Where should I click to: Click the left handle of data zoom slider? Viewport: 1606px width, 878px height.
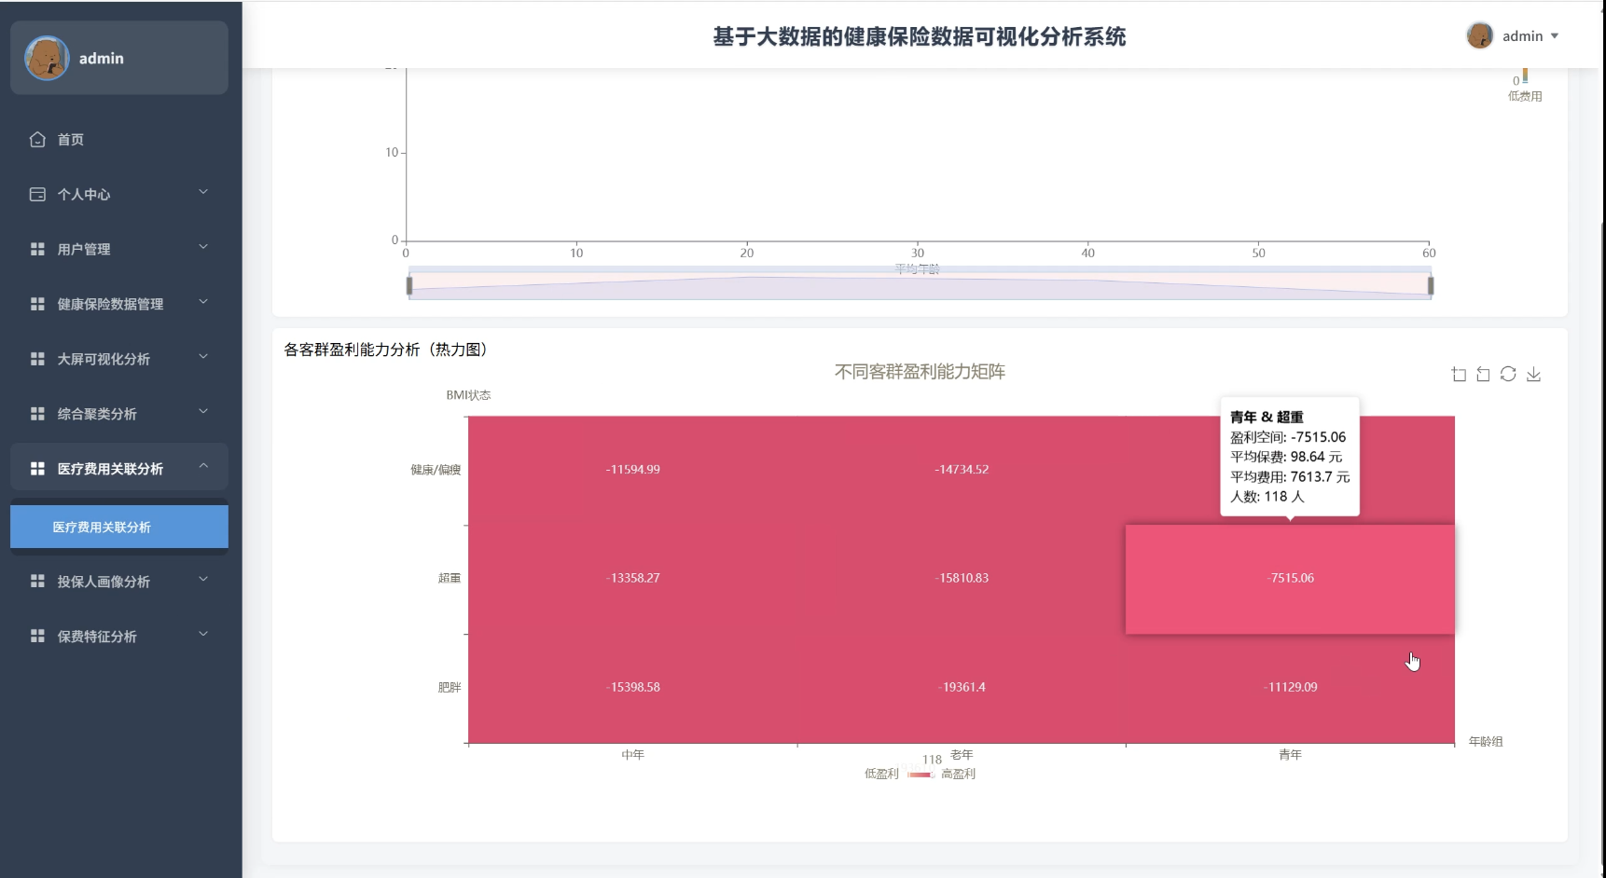409,285
